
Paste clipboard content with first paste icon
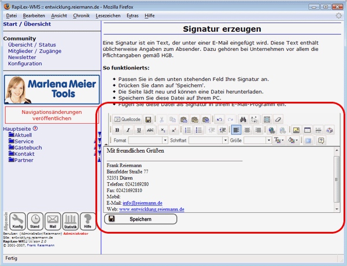[183, 120]
